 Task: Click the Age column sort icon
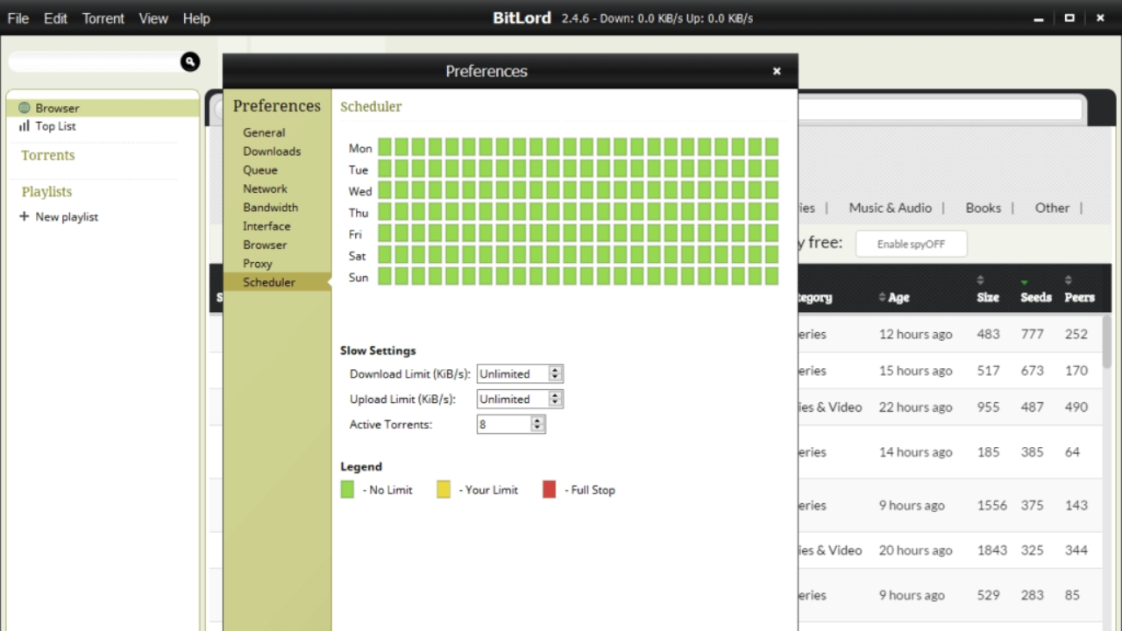point(883,298)
